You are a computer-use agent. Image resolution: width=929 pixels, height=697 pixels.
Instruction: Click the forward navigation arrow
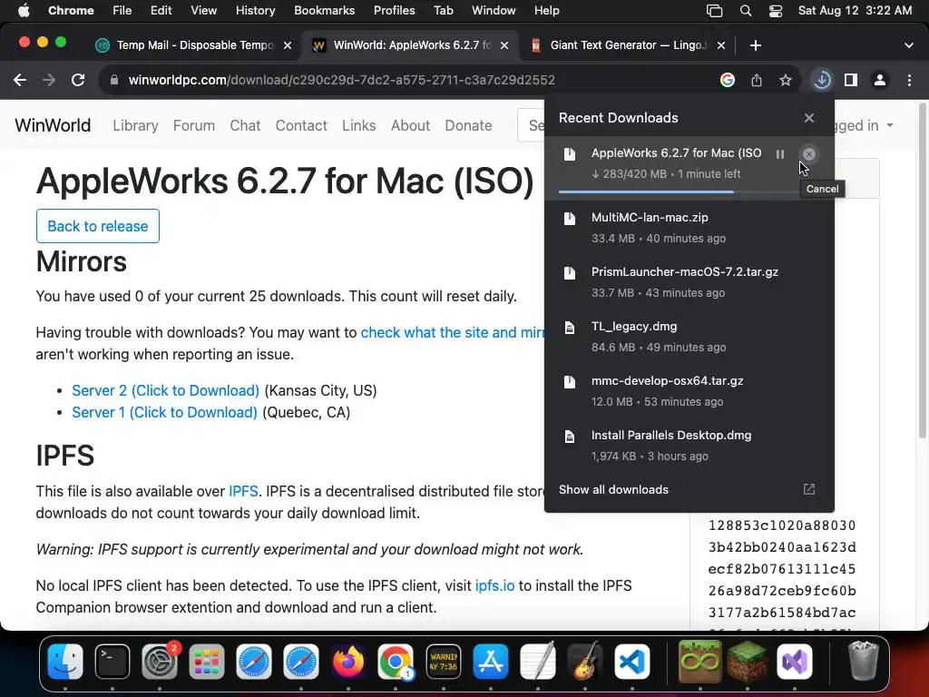click(x=49, y=80)
